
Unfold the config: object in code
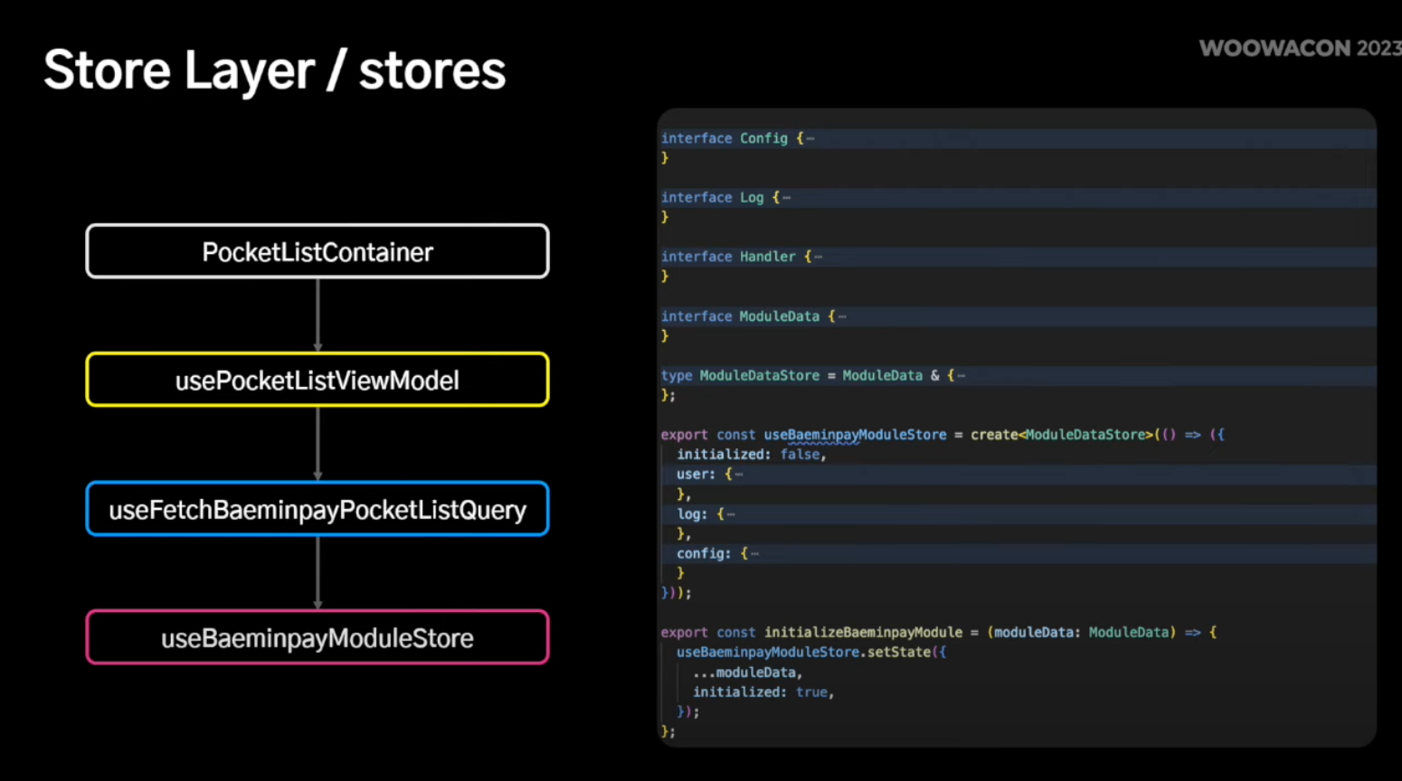click(x=754, y=554)
